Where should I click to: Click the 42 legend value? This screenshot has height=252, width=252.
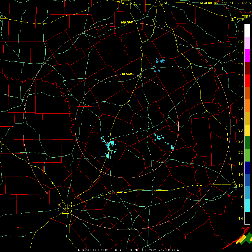[241, 97]
